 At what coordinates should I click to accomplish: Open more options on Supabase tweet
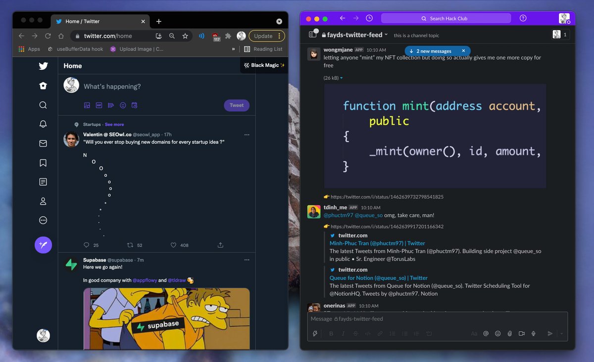click(247, 260)
